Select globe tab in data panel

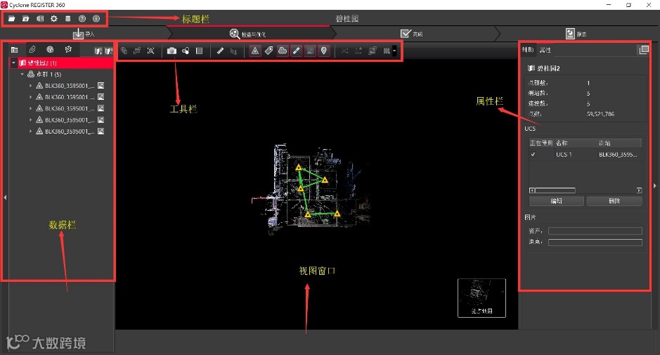click(50, 50)
